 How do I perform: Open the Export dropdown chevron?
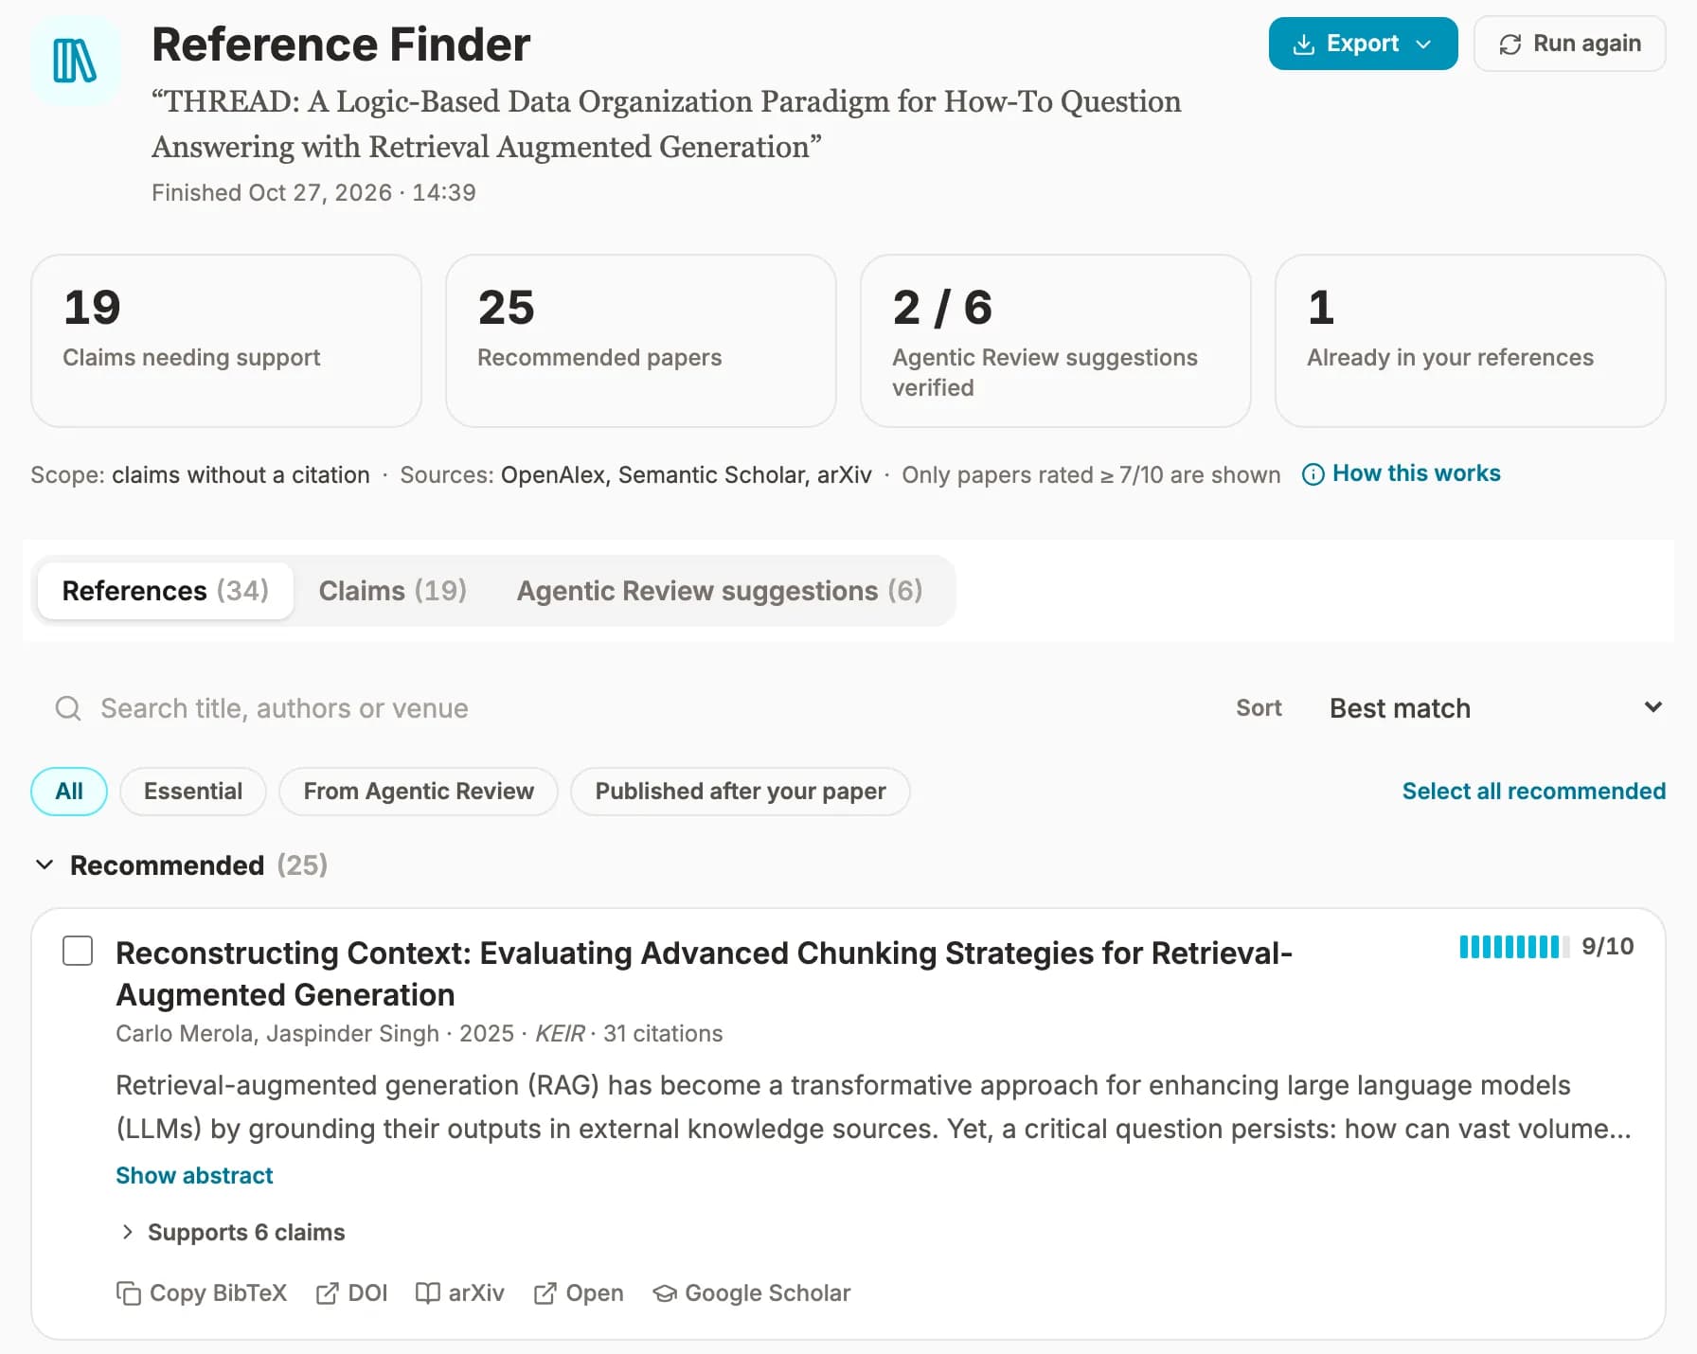pos(1423,45)
